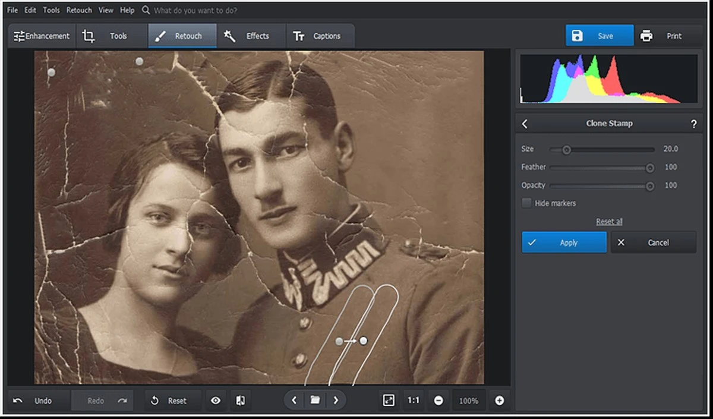Zoom in with the plus icon
713x419 pixels.
click(x=499, y=401)
